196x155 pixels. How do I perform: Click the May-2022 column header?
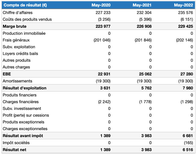pyautogui.click(x=184, y=5)
